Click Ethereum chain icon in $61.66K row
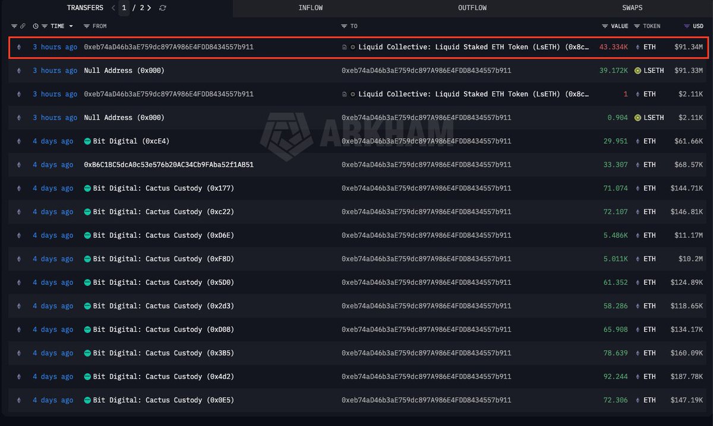Image resolution: width=713 pixels, height=426 pixels. pyautogui.click(x=18, y=141)
